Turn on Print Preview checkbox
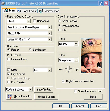110x111 pixels. coord(9,82)
